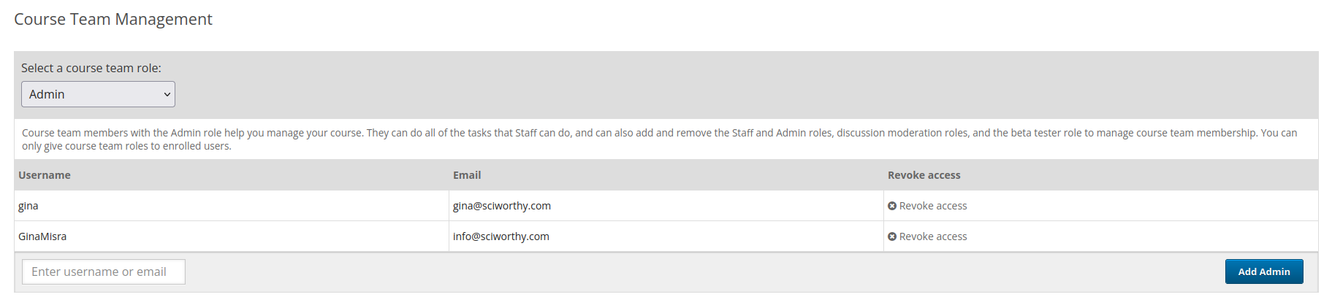
Task: Click the Email column header
Action: (467, 175)
